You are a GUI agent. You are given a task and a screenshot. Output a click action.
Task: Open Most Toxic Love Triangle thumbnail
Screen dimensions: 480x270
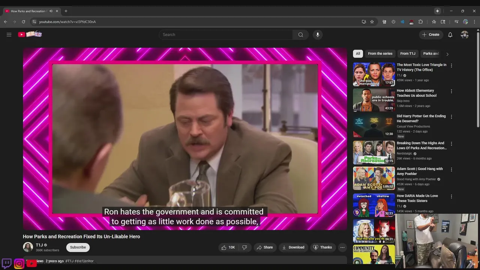coord(374,74)
